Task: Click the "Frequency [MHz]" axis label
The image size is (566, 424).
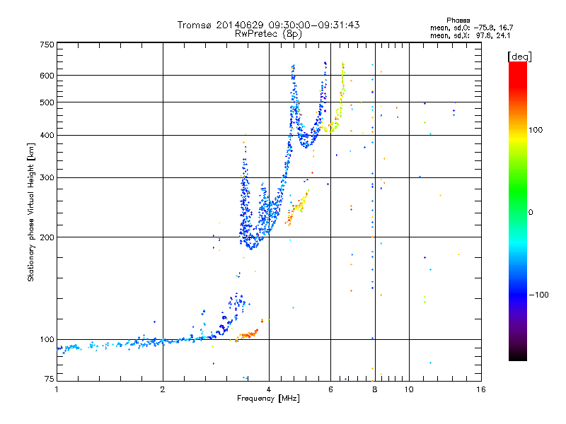Action: [x=268, y=399]
